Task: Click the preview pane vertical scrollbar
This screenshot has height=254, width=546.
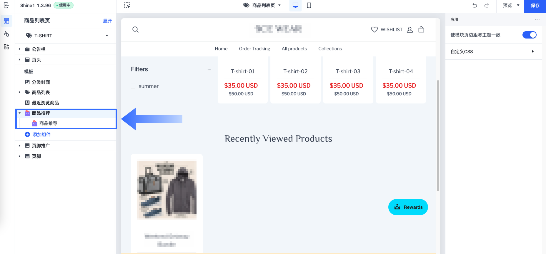Action: pos(438,136)
